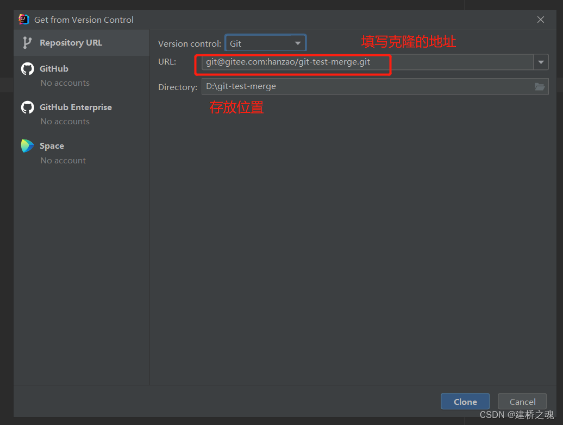Open the Space section
Viewport: 563px width, 425px height.
(52, 146)
